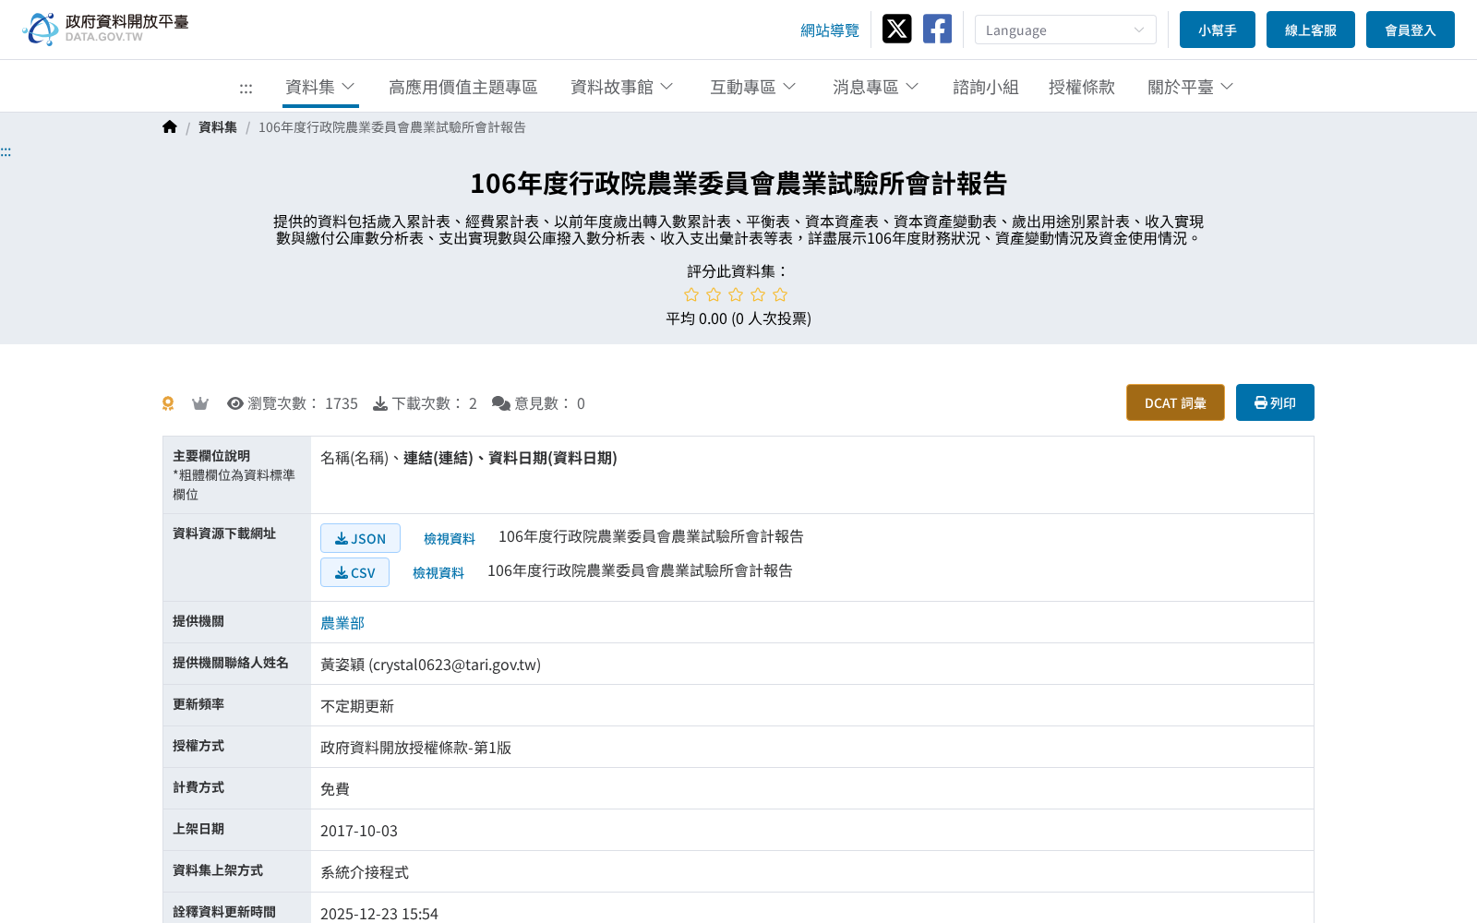
Task: Click the DCAT 詞彙 button
Action: pyautogui.click(x=1175, y=402)
